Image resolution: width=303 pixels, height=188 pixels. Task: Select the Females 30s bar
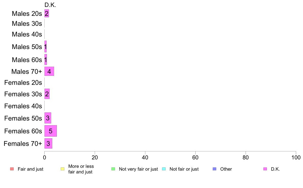[x=47, y=94]
